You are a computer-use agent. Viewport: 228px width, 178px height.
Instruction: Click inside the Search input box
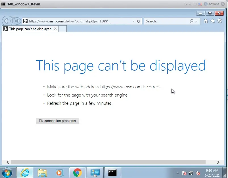[166, 21]
